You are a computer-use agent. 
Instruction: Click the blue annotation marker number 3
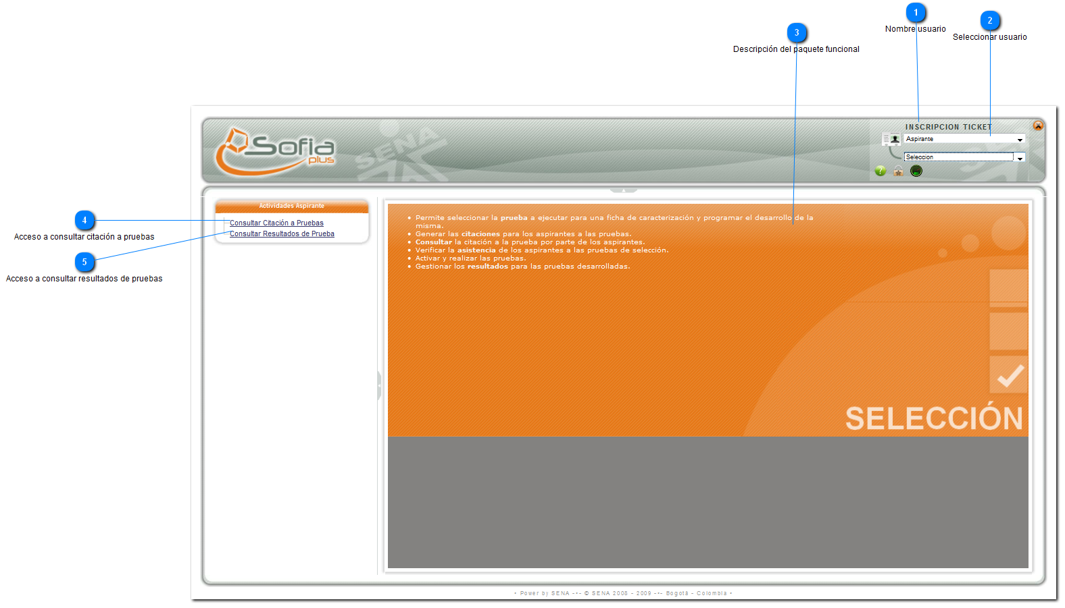[797, 33]
